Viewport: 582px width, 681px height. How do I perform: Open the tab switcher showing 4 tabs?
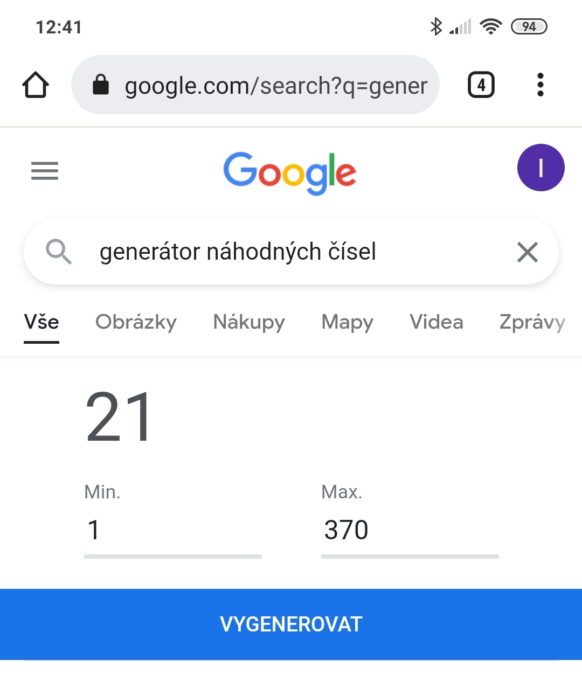481,85
